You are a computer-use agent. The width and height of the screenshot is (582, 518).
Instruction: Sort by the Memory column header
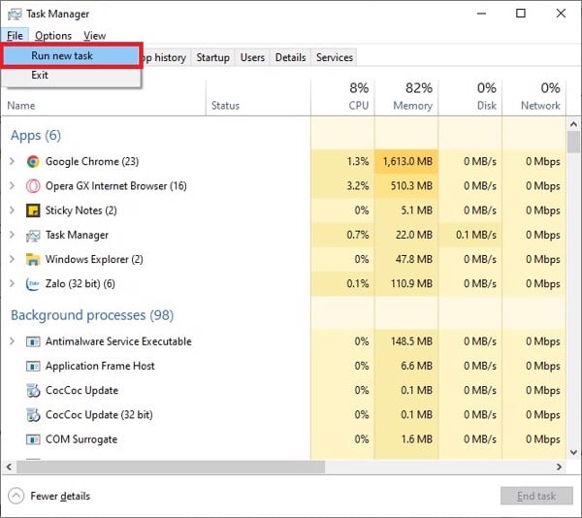(x=406, y=98)
